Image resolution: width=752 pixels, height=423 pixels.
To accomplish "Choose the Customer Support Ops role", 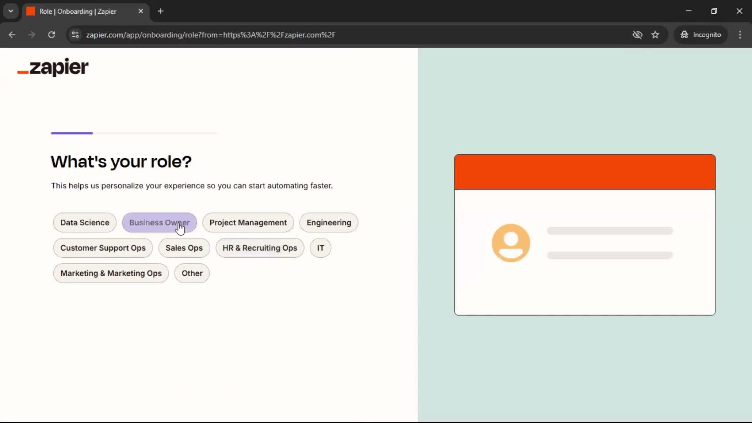I will (103, 248).
